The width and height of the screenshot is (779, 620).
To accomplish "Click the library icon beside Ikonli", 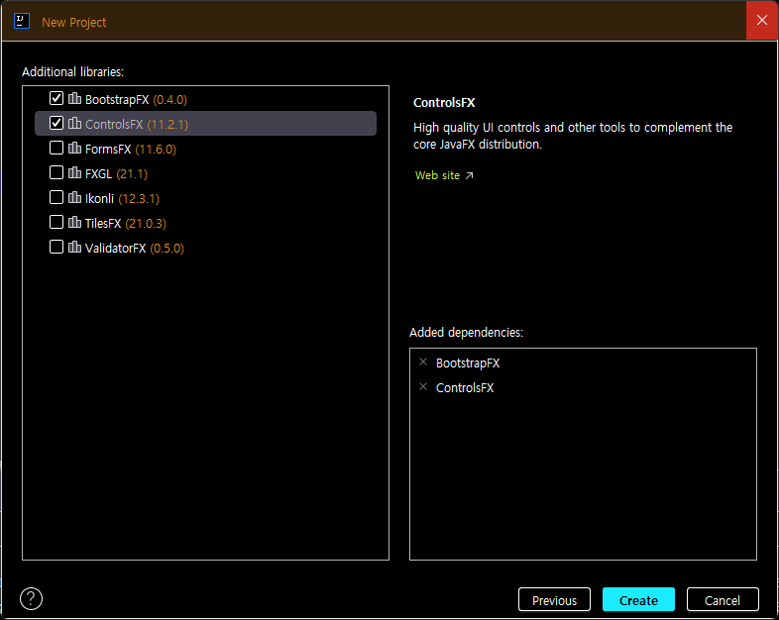I will (74, 197).
